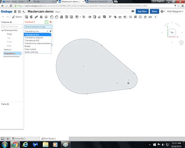Image resolution: width=185 pixels, height=148 pixels.
Task: Select Transform 1 in feature tree
Action: click(x=12, y=53)
